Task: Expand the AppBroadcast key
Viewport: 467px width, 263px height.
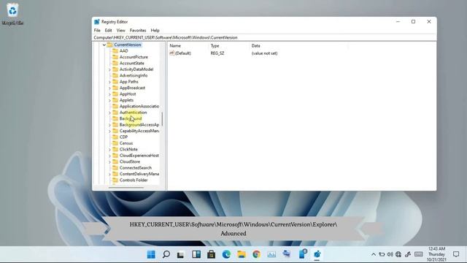Action: coord(109,88)
